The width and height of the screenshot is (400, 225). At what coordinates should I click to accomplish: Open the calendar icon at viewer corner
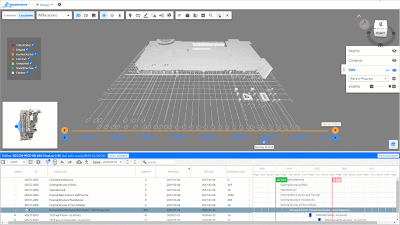pos(393,144)
